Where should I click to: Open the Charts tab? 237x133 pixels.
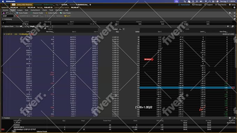pyautogui.click(x=45, y=10)
